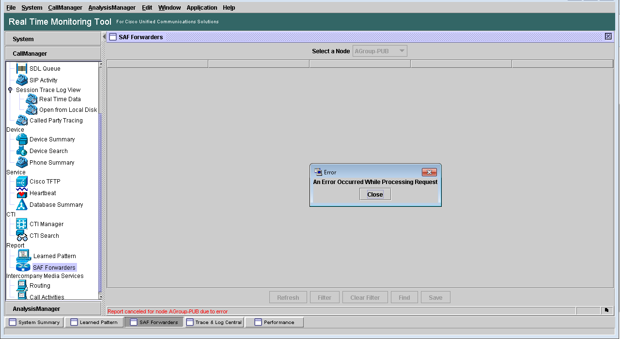Open the Window menu
Viewport: 620px width, 339px height.
coord(170,7)
